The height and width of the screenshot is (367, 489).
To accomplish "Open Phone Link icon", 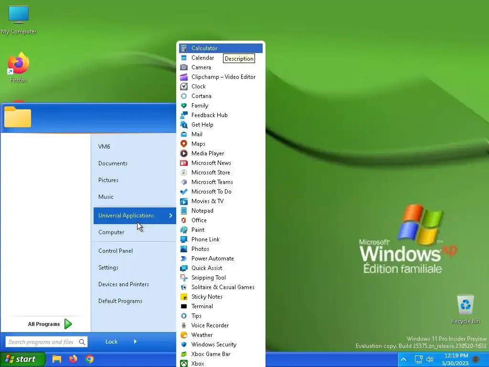I will coord(184,239).
